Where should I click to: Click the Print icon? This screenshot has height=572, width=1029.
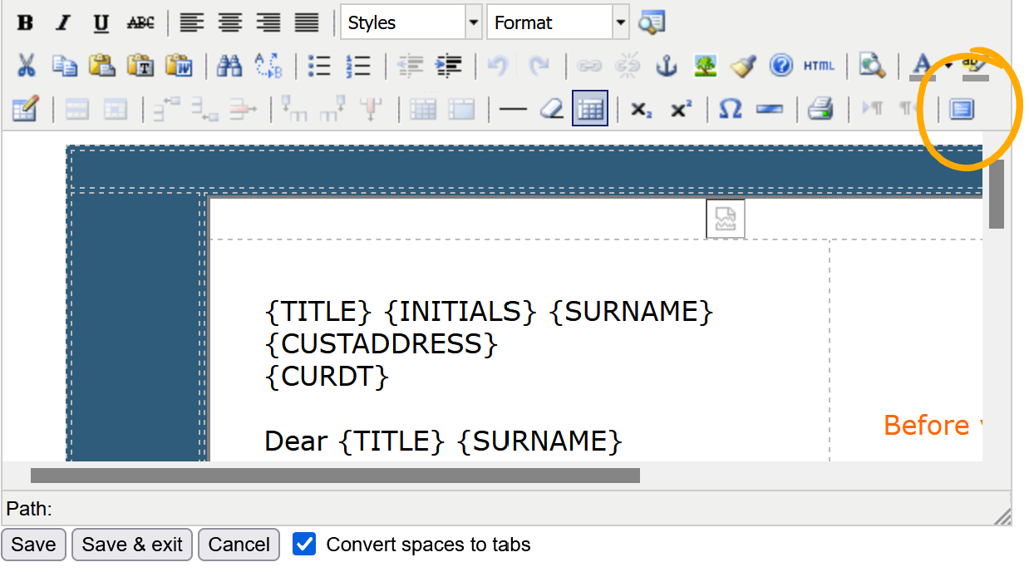pyautogui.click(x=820, y=109)
